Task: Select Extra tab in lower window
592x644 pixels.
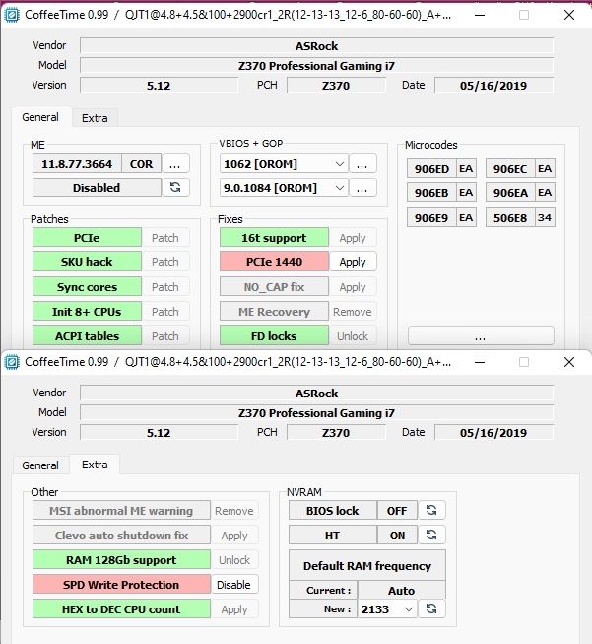Action: pyautogui.click(x=95, y=465)
